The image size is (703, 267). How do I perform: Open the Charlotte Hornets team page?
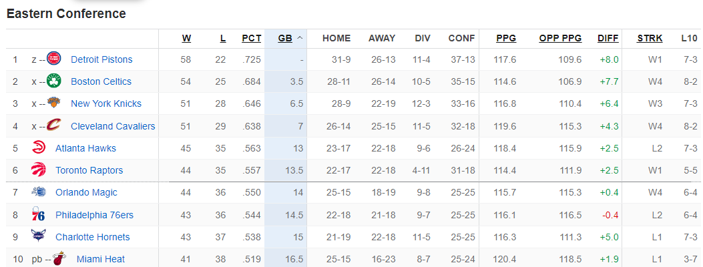pyautogui.click(x=93, y=237)
